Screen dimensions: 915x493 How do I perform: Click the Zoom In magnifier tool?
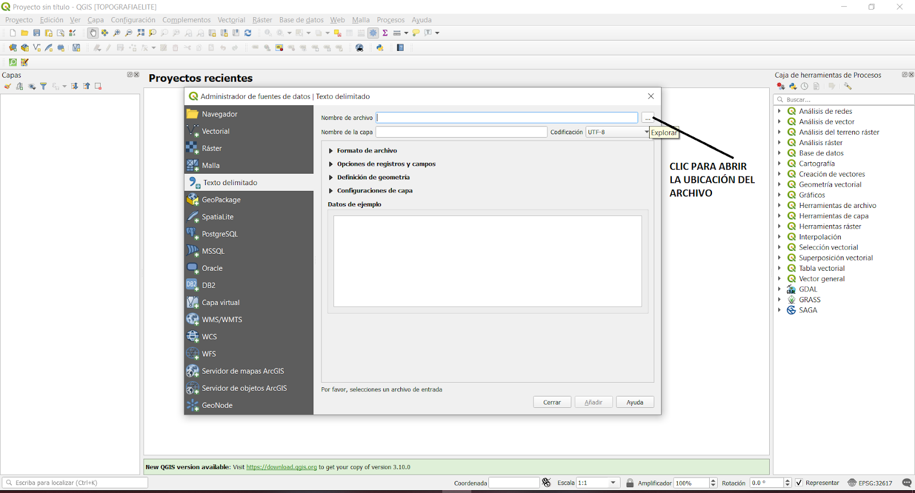(117, 33)
